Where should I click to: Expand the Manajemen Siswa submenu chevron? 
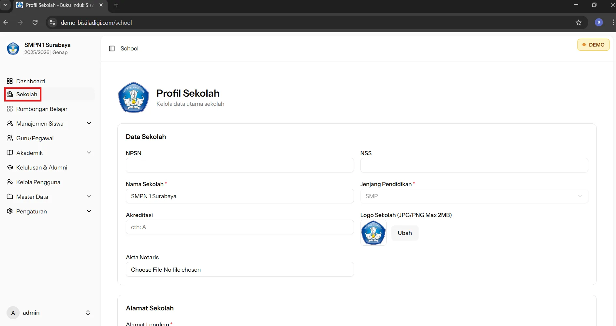[89, 123]
